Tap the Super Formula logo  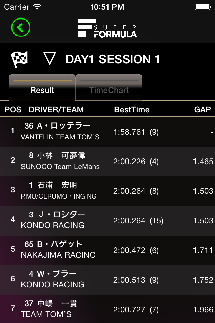click(107, 28)
